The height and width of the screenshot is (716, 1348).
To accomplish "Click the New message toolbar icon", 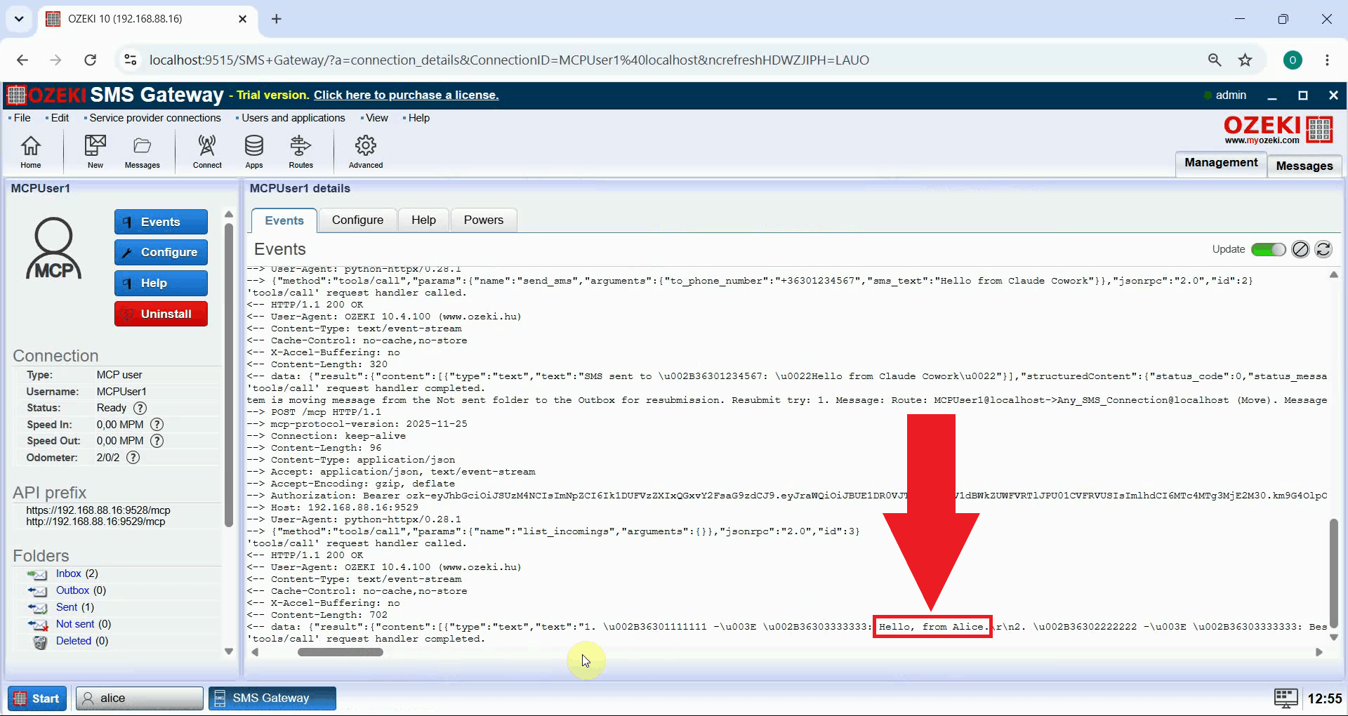I will [x=95, y=152].
